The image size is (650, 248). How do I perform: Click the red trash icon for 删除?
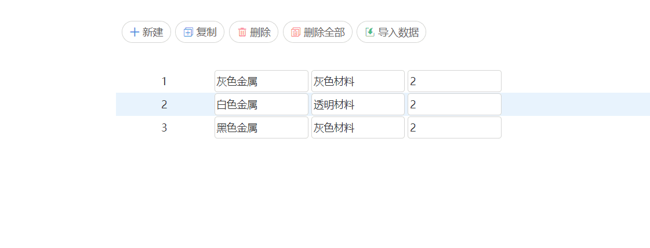coord(242,32)
